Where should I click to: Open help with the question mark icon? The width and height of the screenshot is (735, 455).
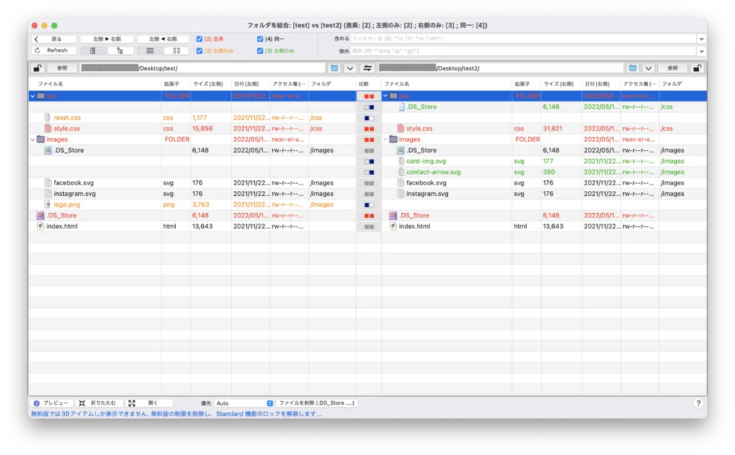pyautogui.click(x=698, y=403)
